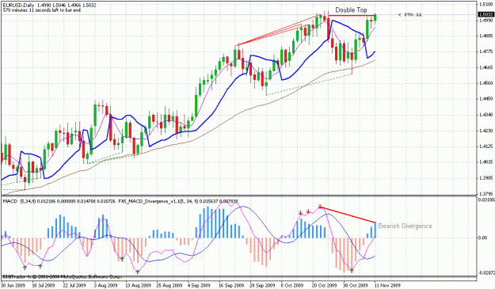495x289 pixels.
Task: Select the red bearish divergence line on MACD
Action: (348, 215)
